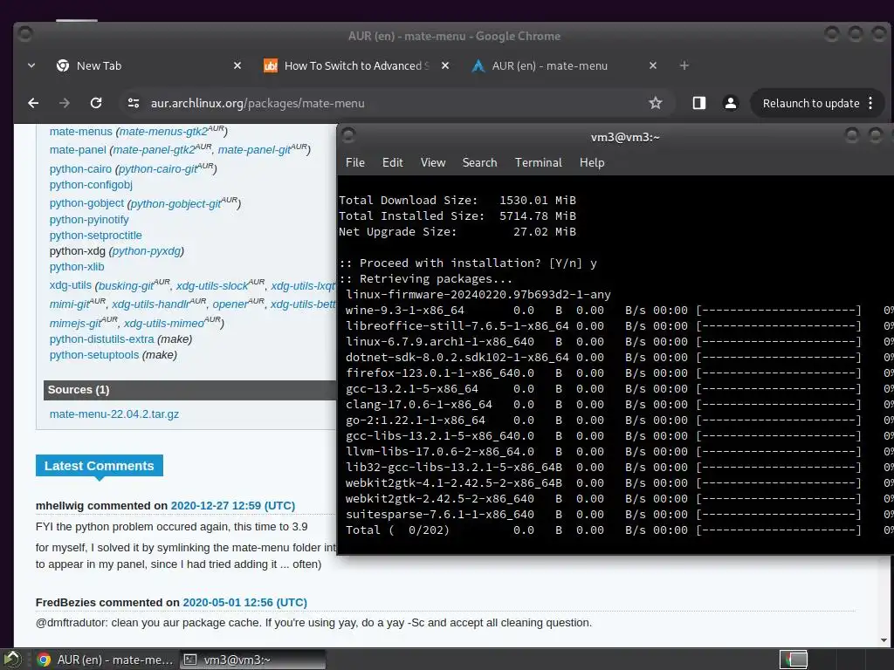
Task: Open the terminal's Terminal menu
Action: click(538, 162)
